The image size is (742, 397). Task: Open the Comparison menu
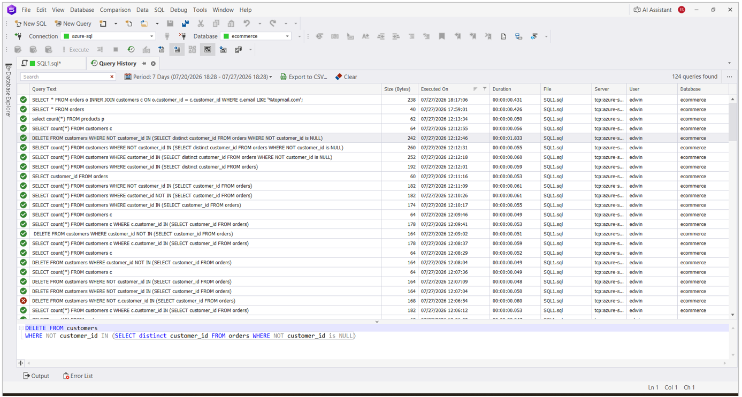[x=115, y=10]
